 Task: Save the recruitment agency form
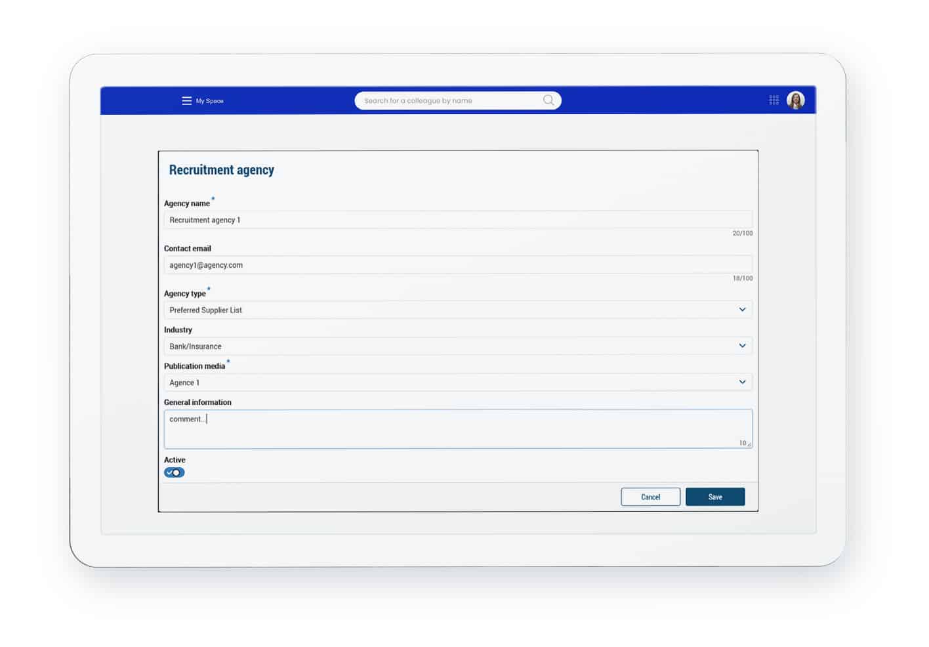(x=714, y=497)
